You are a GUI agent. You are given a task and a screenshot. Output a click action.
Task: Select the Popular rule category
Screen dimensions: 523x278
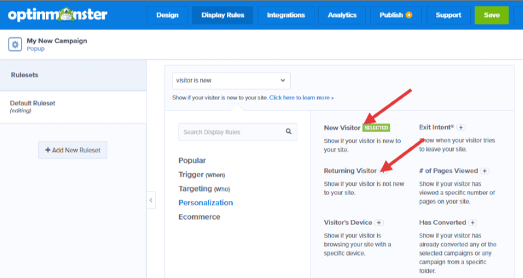click(x=192, y=160)
